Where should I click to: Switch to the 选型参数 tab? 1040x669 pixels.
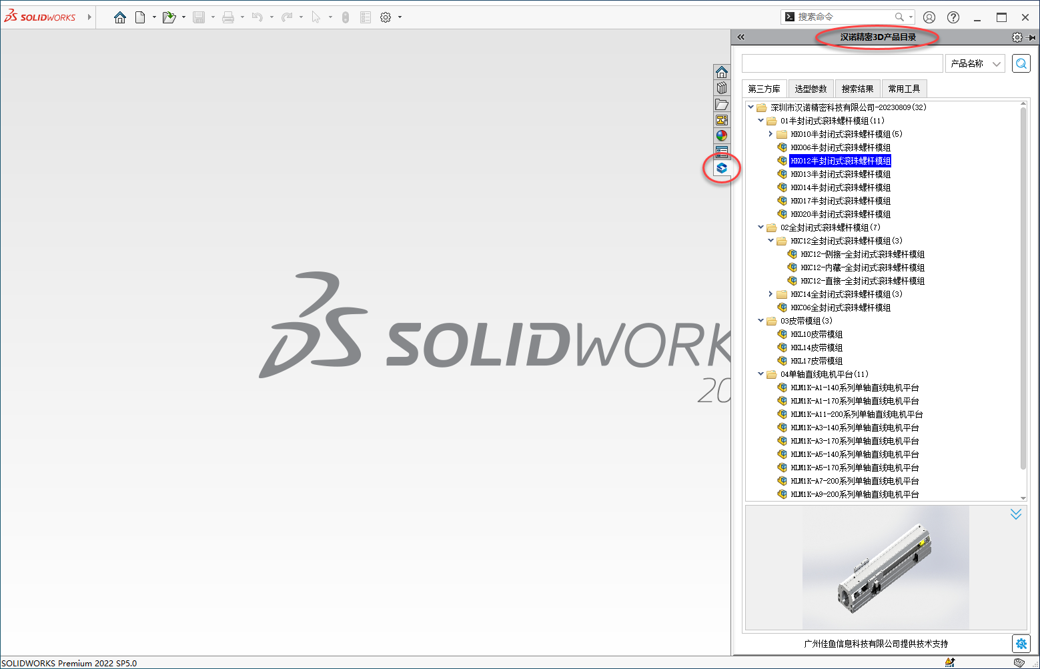click(x=811, y=89)
